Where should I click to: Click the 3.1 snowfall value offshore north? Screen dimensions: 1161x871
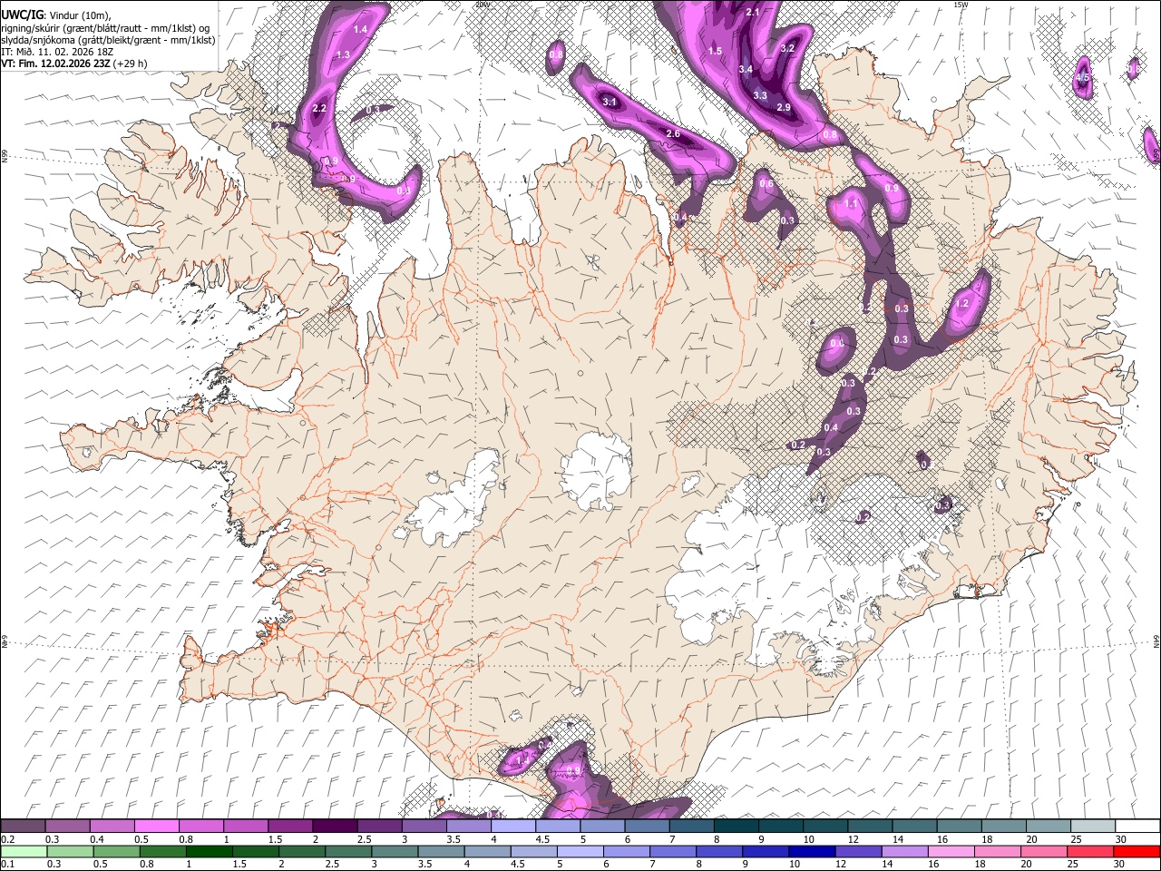(x=610, y=102)
